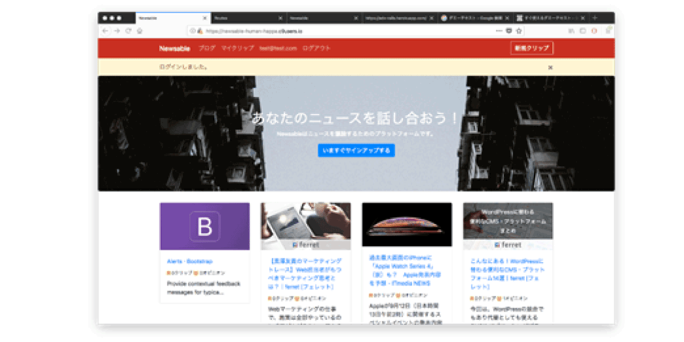Toggle the browser sidebar icon
The image size is (684, 342).
583,31
